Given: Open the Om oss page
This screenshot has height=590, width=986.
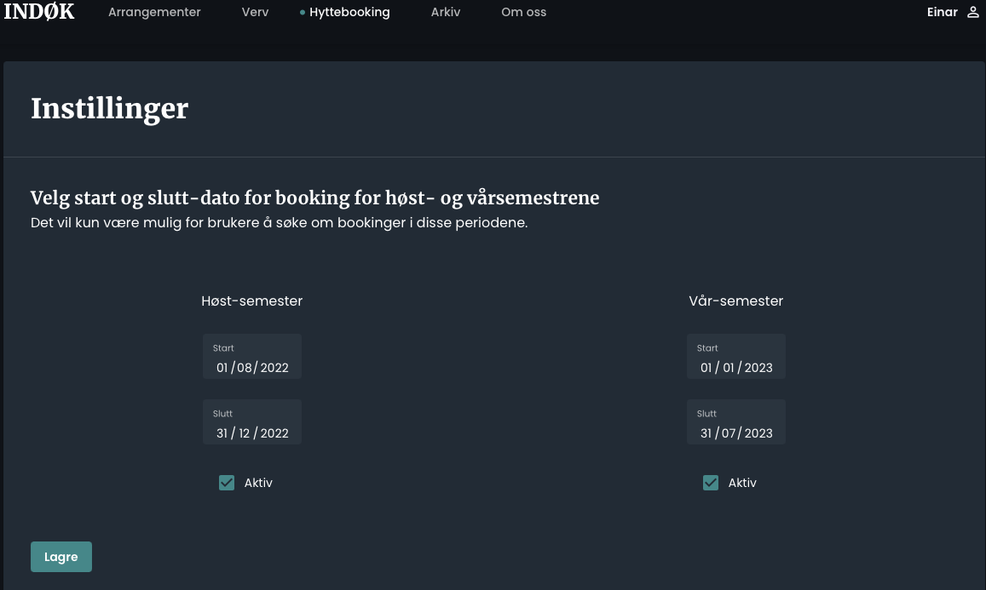Looking at the screenshot, I should point(523,12).
